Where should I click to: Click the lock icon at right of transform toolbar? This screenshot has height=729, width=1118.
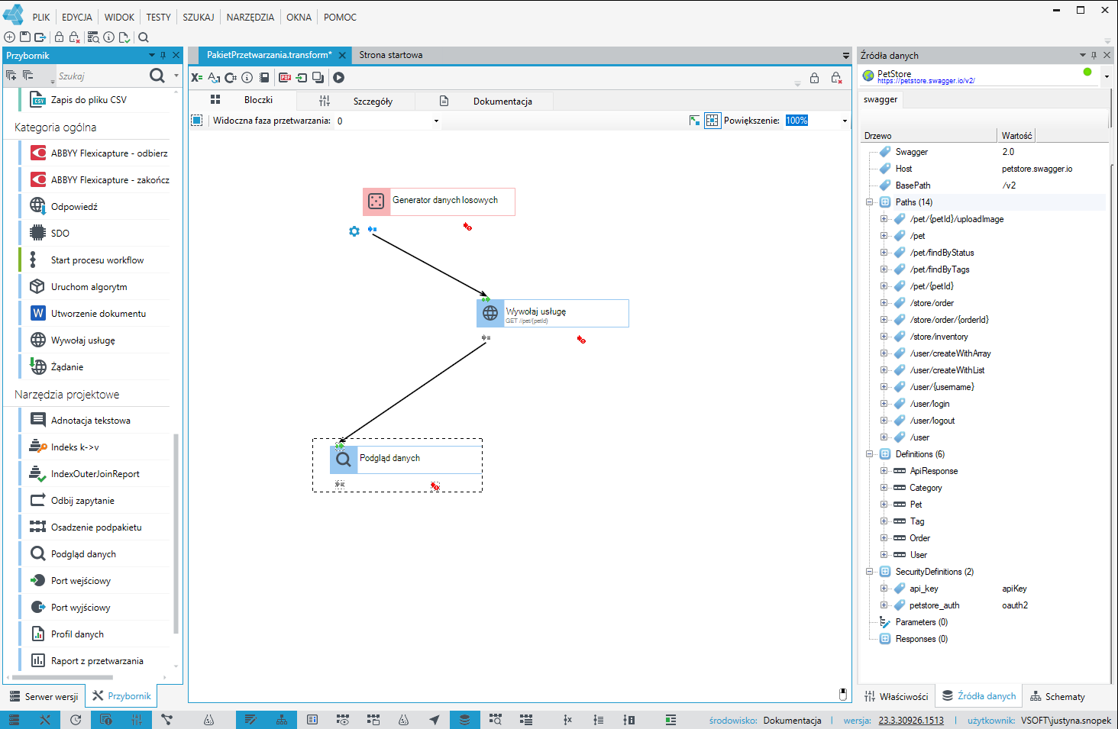coord(815,78)
